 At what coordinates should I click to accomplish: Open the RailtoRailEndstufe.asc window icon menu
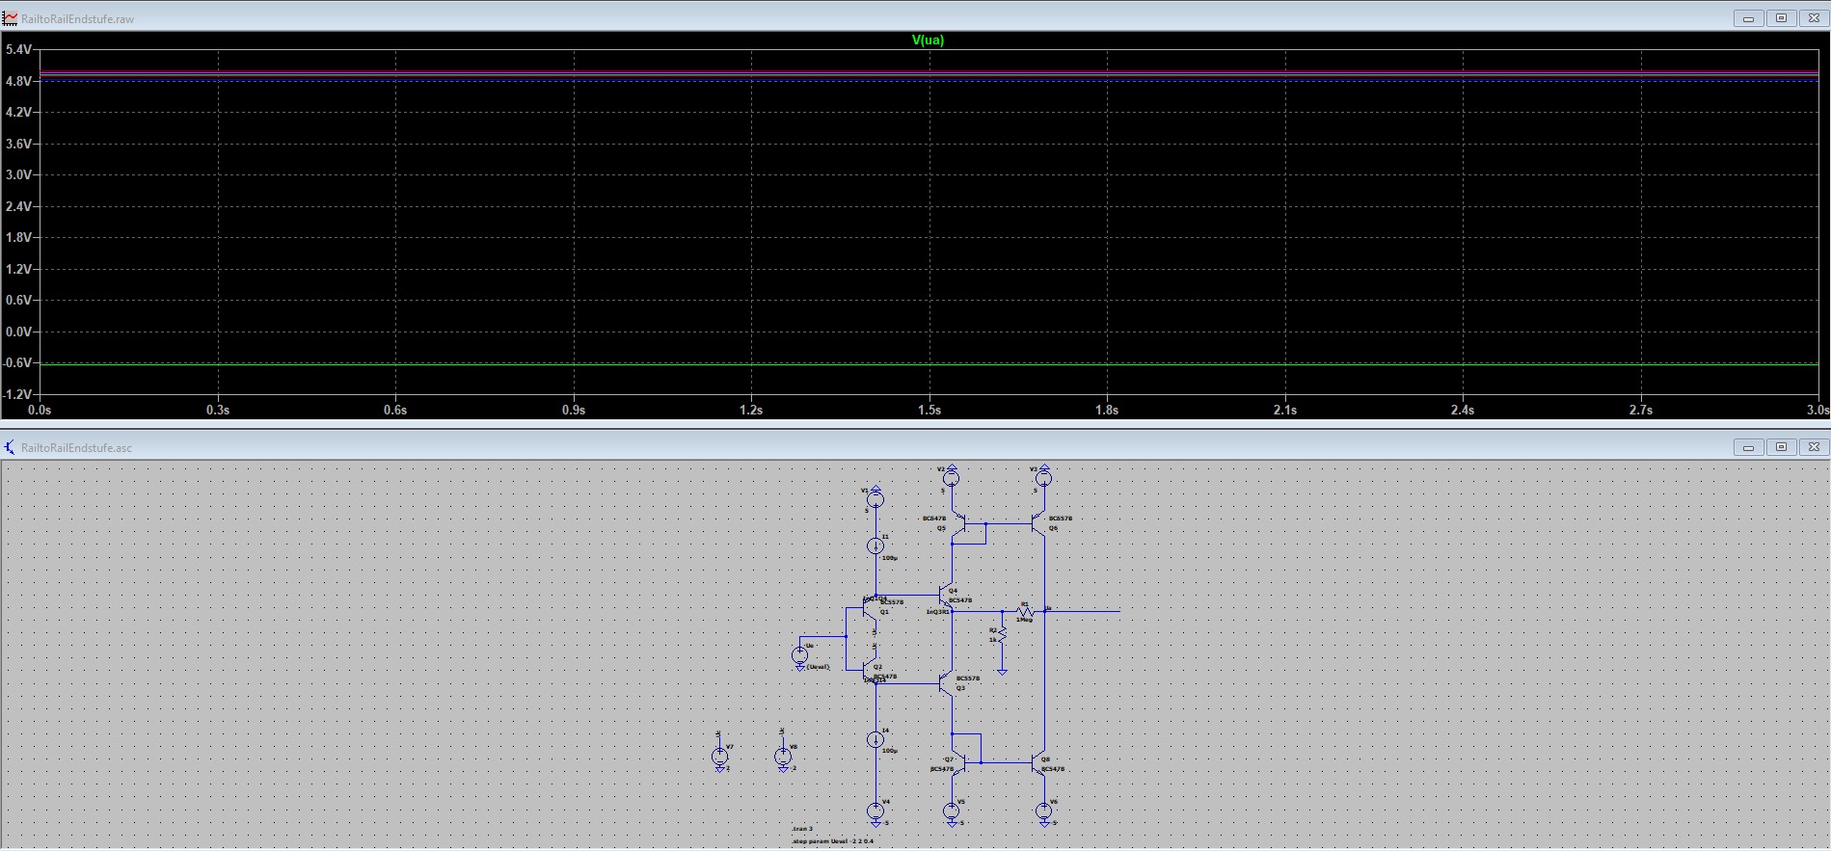point(11,447)
